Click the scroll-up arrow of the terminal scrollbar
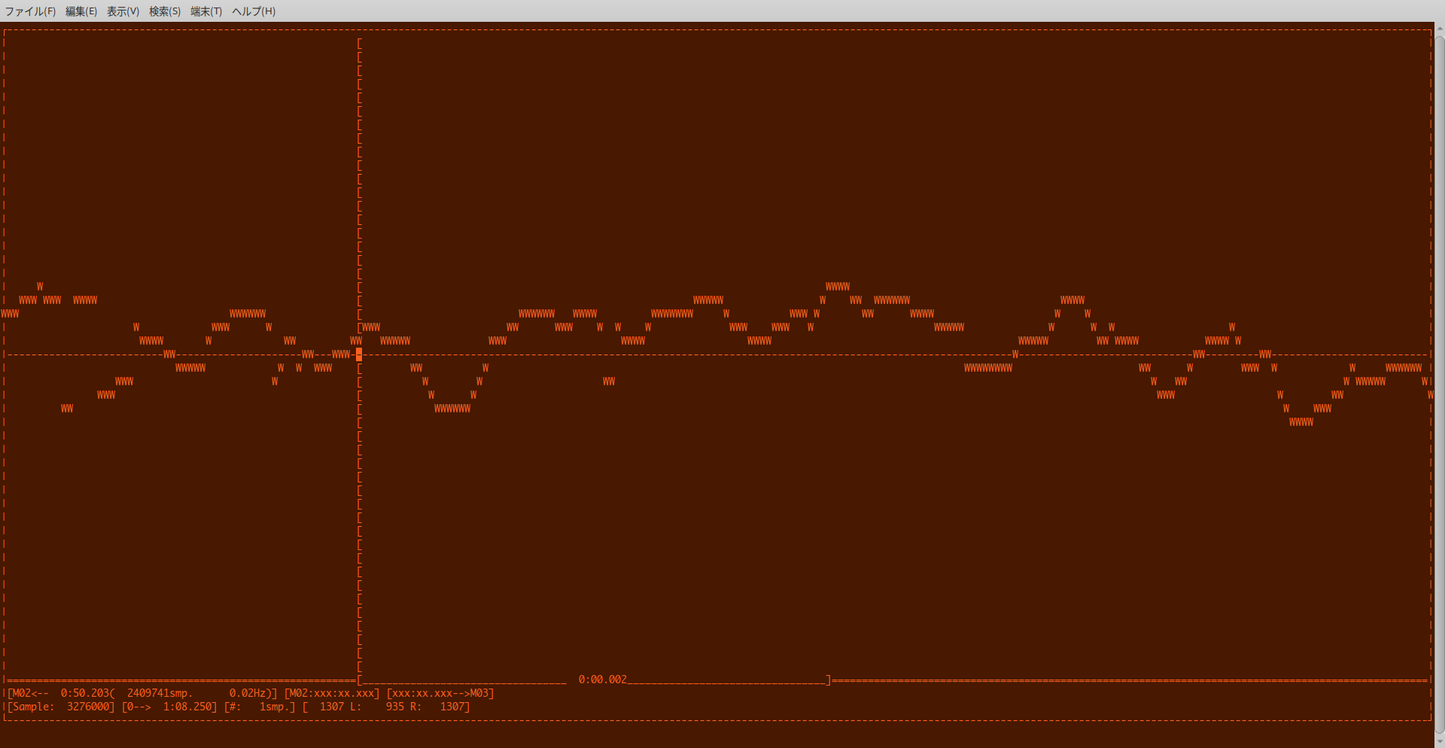 click(x=1440, y=29)
